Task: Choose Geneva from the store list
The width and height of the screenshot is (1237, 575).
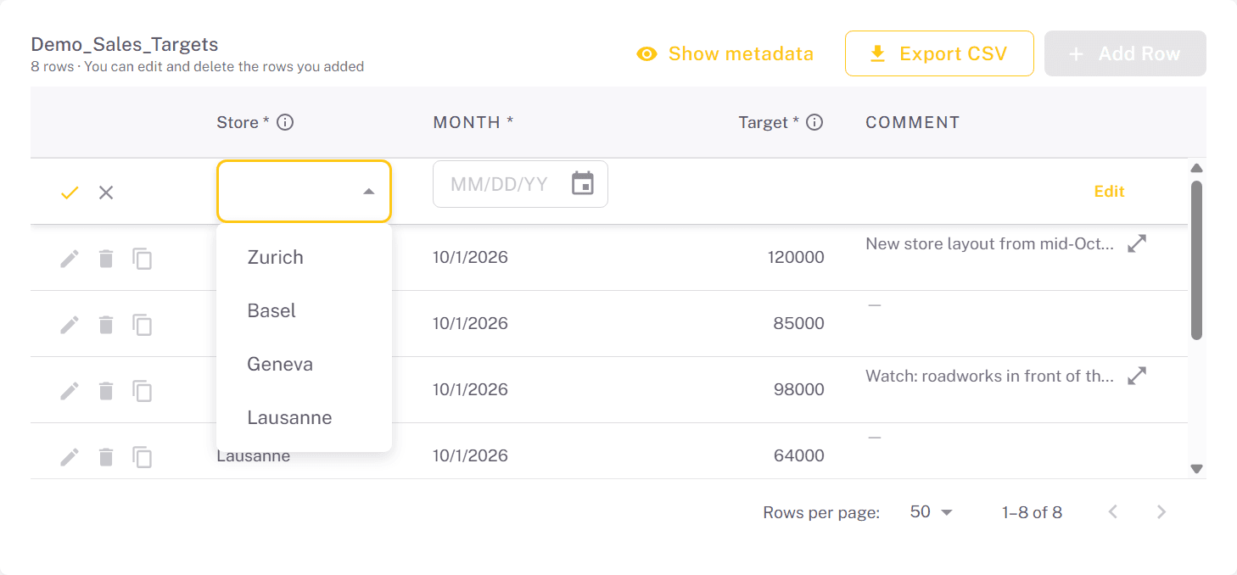Action: (x=304, y=364)
